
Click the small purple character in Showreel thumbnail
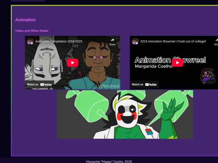[208, 76]
